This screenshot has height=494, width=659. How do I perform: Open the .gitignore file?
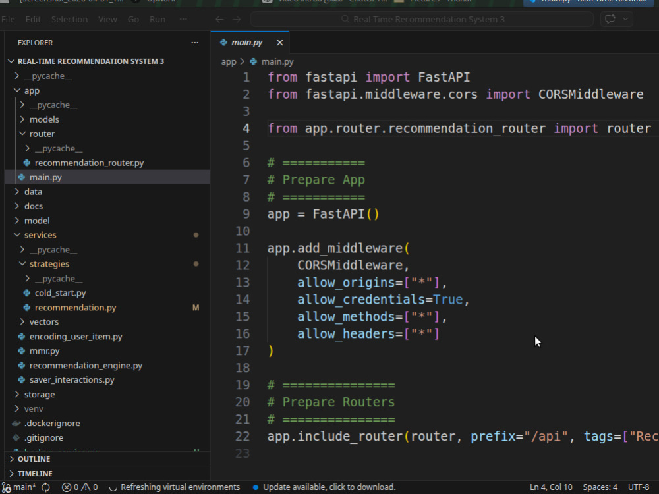43,438
